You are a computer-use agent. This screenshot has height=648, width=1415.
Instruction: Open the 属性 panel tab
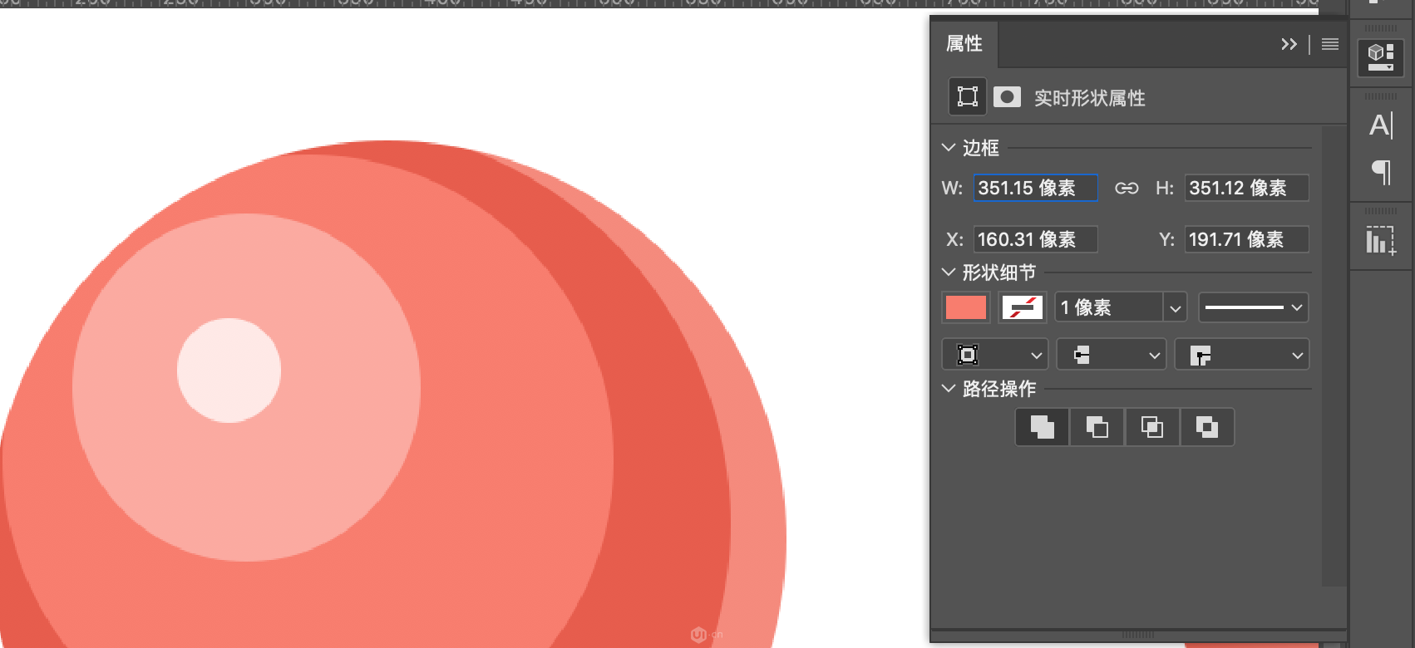(x=964, y=44)
